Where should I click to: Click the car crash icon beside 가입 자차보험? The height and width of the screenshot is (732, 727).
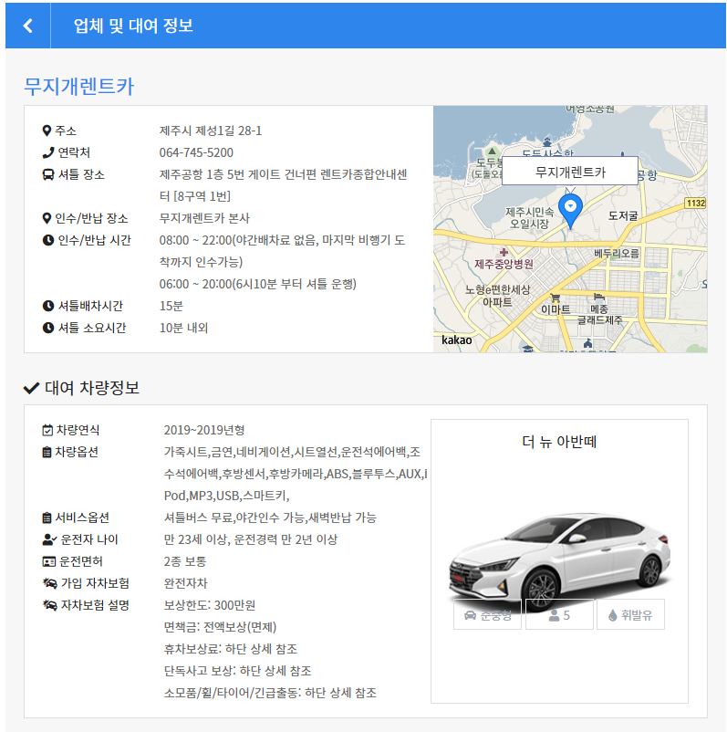coord(49,583)
